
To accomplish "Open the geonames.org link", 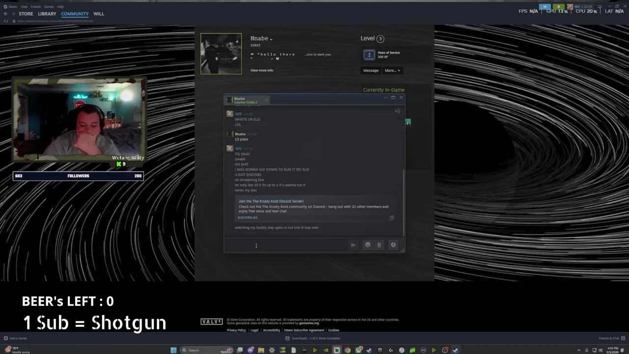I will [309, 323].
